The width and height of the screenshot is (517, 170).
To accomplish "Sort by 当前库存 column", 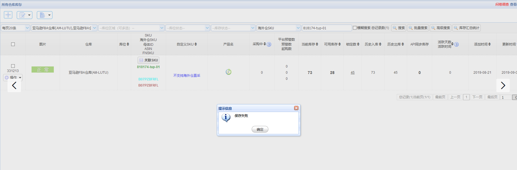I will (310, 44).
